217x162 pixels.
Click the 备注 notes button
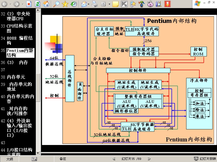(x=63, y=159)
